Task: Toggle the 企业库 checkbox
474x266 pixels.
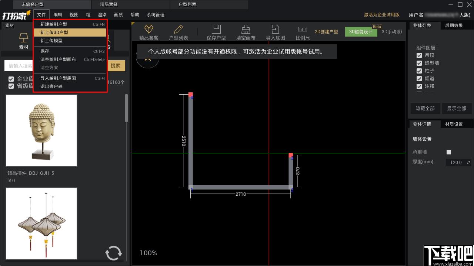Action: click(x=11, y=79)
